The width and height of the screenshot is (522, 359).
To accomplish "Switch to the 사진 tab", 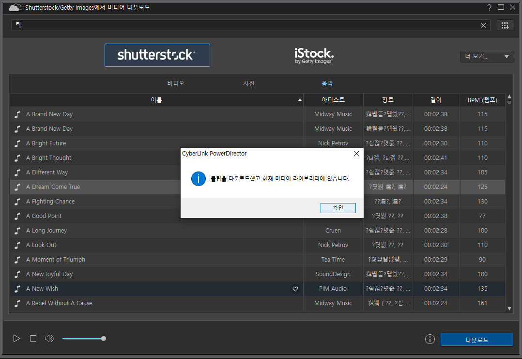I will click(x=249, y=83).
